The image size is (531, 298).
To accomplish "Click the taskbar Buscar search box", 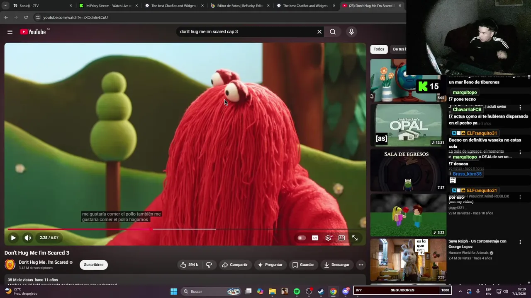I will click(212, 291).
